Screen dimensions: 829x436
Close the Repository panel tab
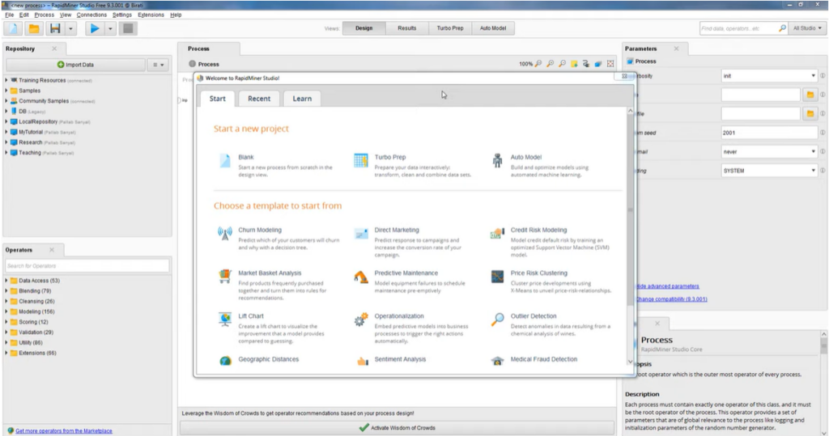54,49
